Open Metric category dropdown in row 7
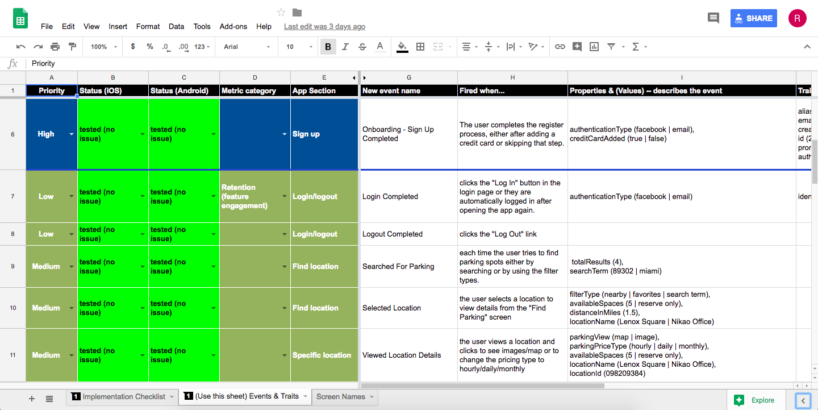Screen dimensions: 818x410 (x=285, y=197)
